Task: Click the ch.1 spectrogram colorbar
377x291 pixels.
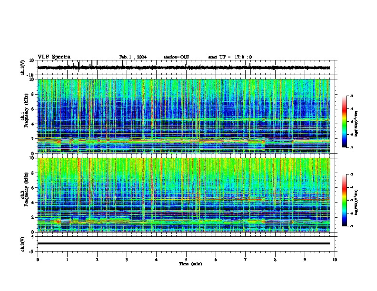Action: pyautogui.click(x=344, y=122)
